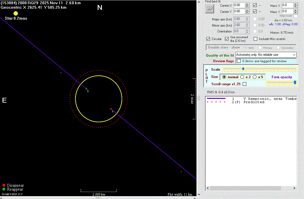Decrease Center Y with the down arrow

247,13
